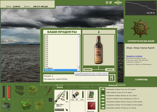Click 'Производство: russian fishing' text

(x=55, y=79)
